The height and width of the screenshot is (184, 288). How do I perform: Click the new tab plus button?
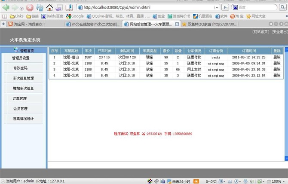click(3, 24)
